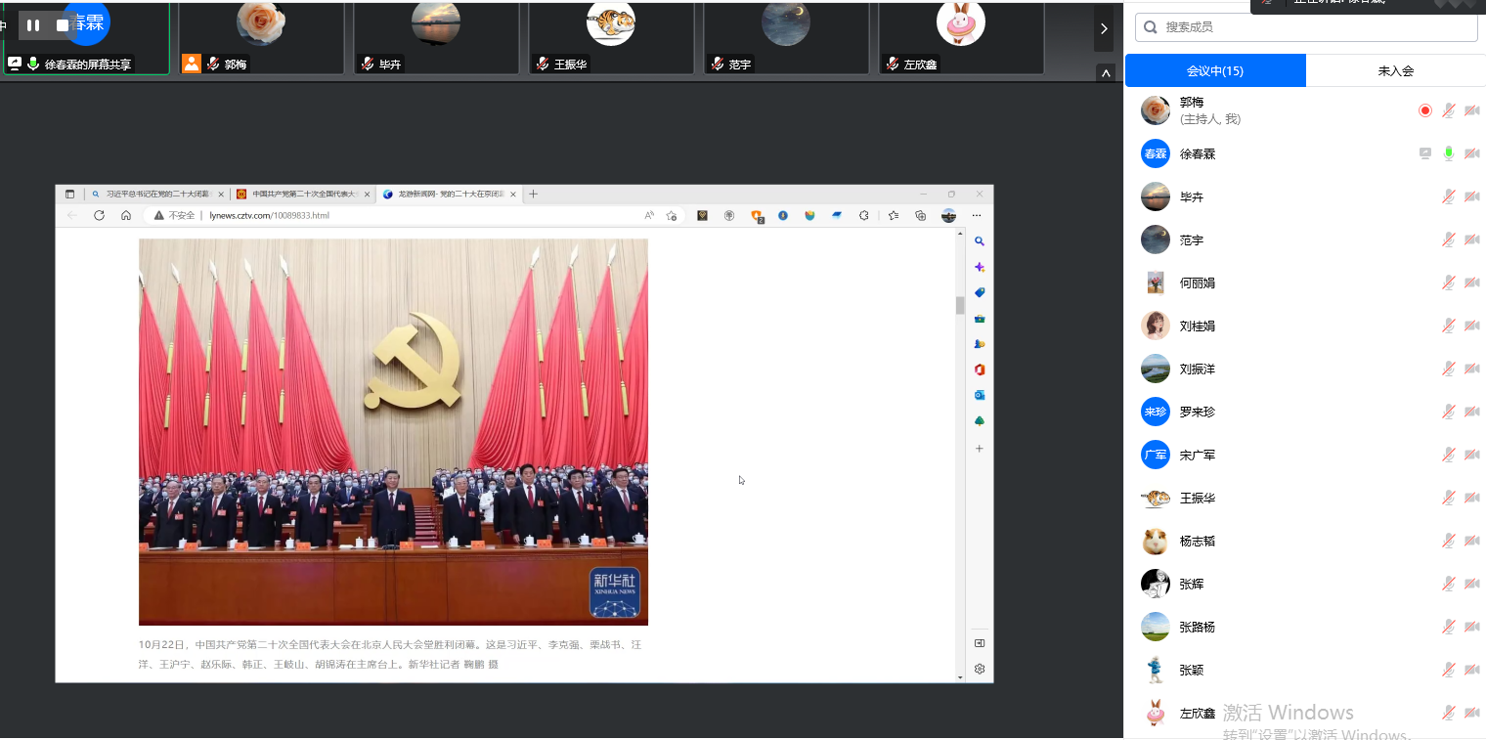Open participant 罗来珍 in the member list
The height and width of the screenshot is (740, 1486).
(x=1197, y=412)
